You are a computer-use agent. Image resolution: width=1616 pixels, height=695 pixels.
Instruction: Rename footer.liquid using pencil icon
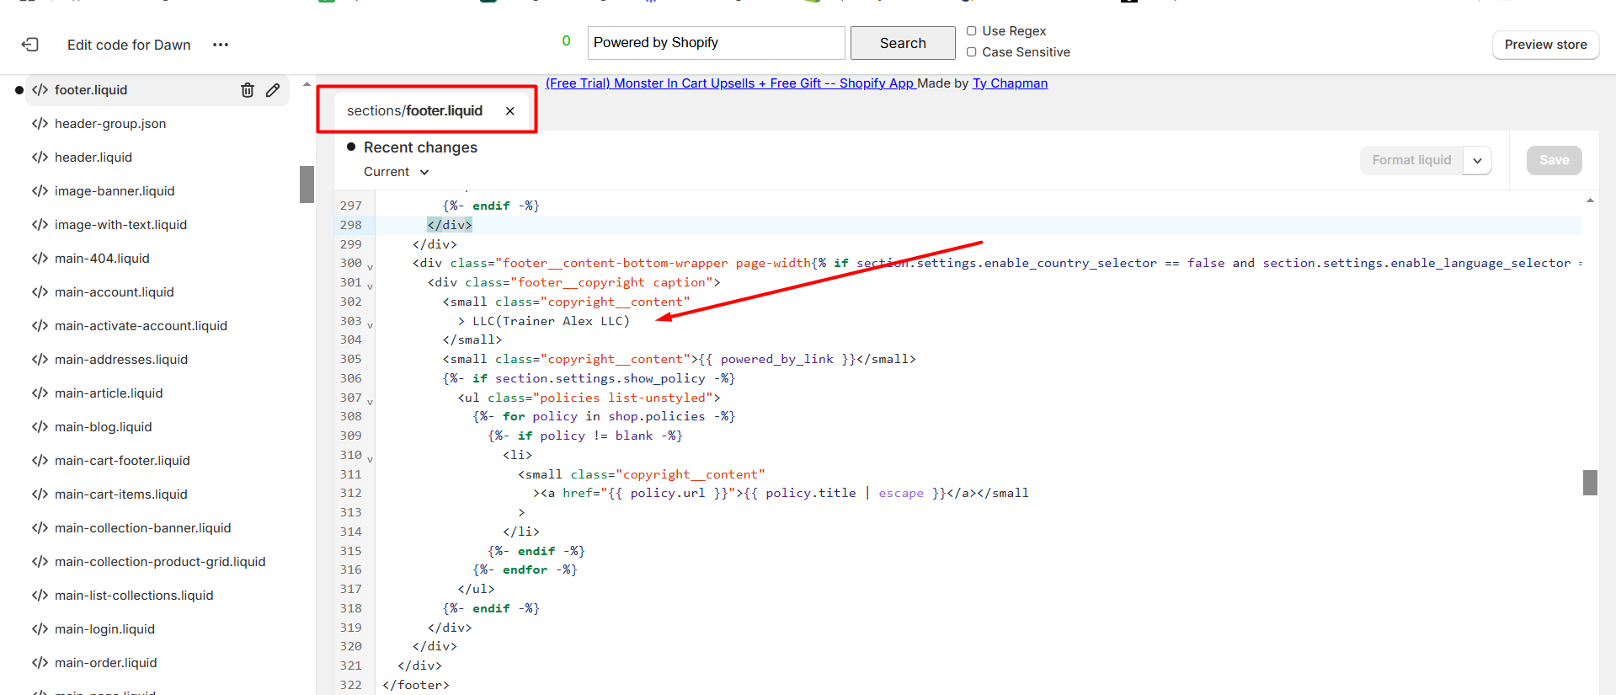click(273, 90)
